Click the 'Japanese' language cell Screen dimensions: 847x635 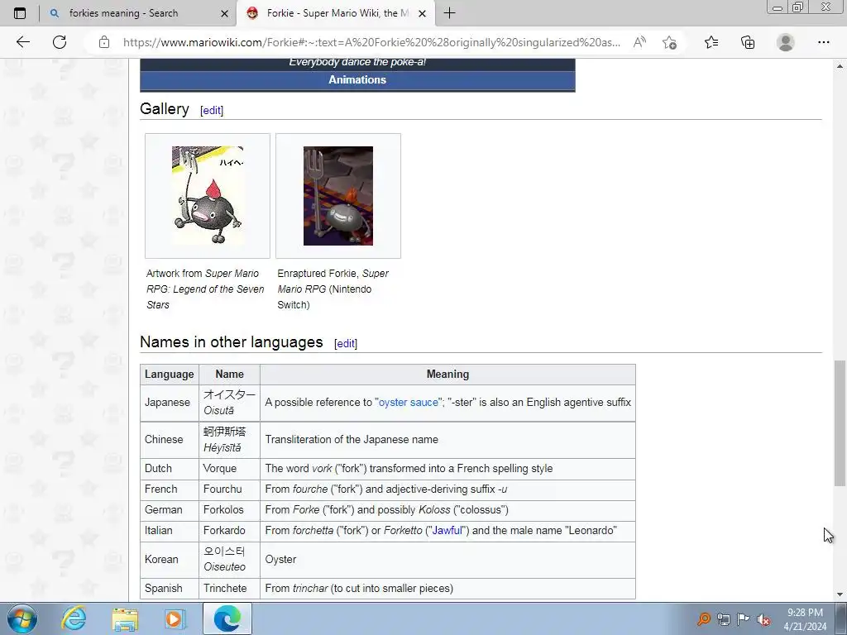tap(169, 403)
